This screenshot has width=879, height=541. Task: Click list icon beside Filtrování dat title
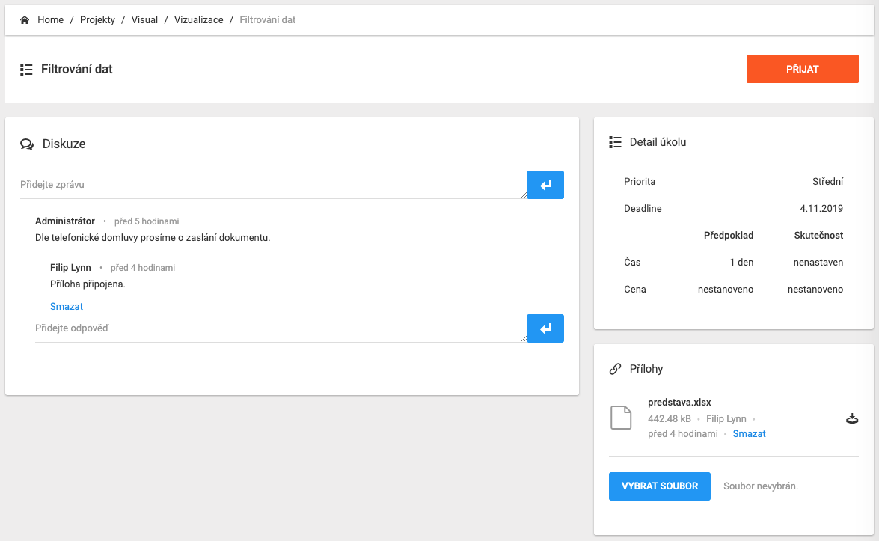pos(26,70)
